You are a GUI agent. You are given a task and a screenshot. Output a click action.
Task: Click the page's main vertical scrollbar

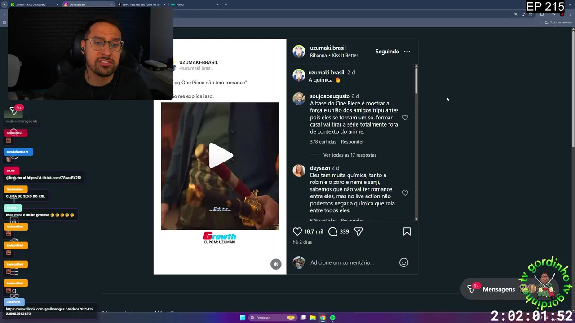click(573, 90)
